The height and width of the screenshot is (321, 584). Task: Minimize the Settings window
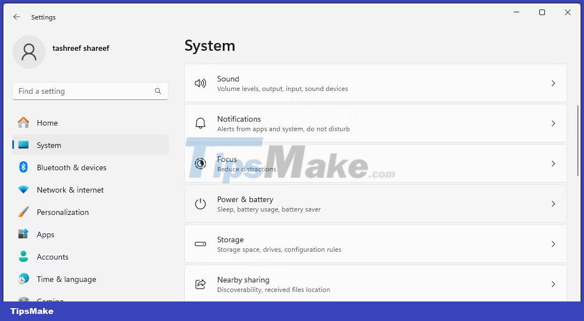[x=516, y=12]
